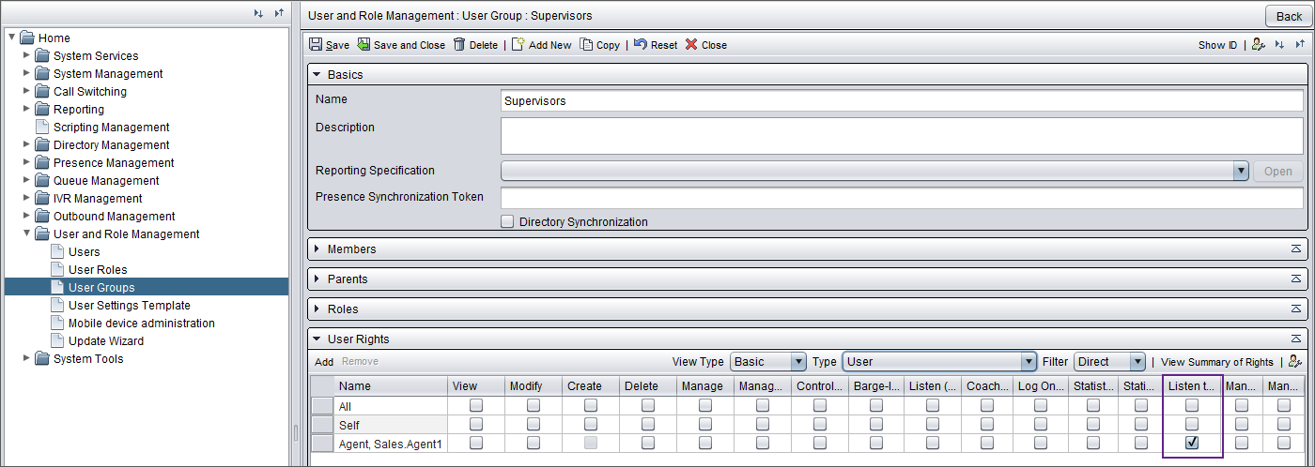This screenshot has width=1315, height=467.
Task: Open the View Type Basic dropdown
Action: (767, 362)
